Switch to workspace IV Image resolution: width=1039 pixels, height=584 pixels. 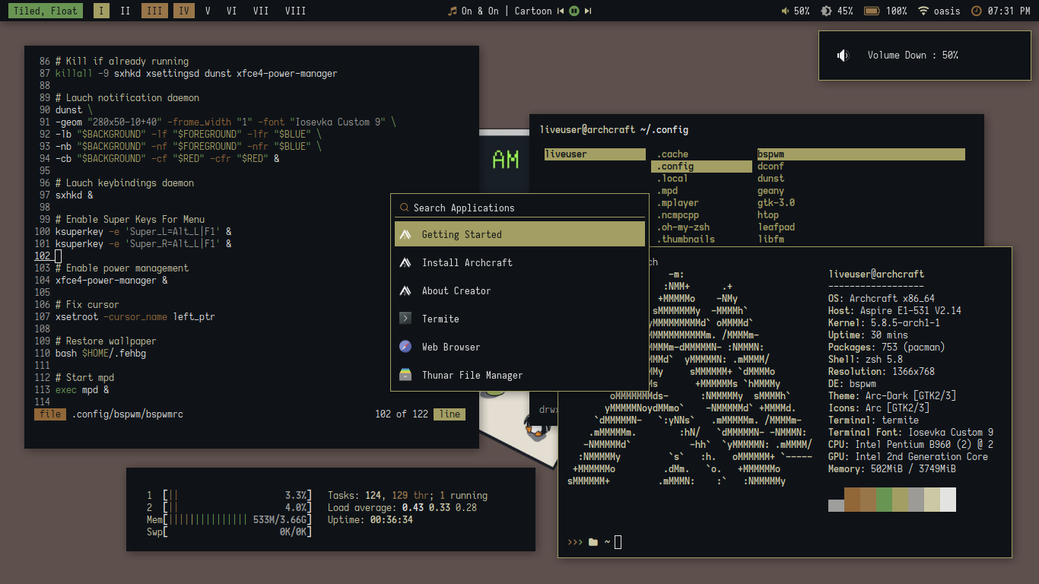point(183,11)
